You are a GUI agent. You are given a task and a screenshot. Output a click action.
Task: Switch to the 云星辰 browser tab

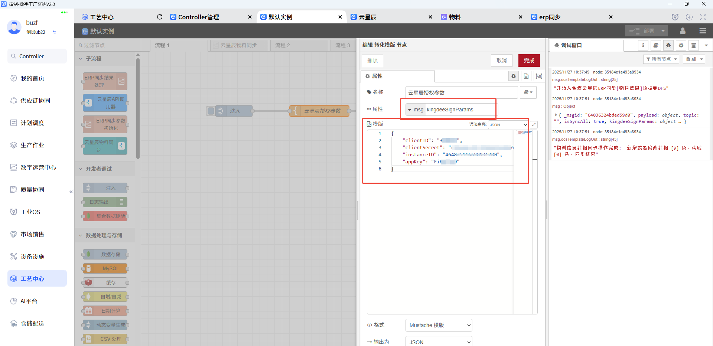(x=371, y=17)
